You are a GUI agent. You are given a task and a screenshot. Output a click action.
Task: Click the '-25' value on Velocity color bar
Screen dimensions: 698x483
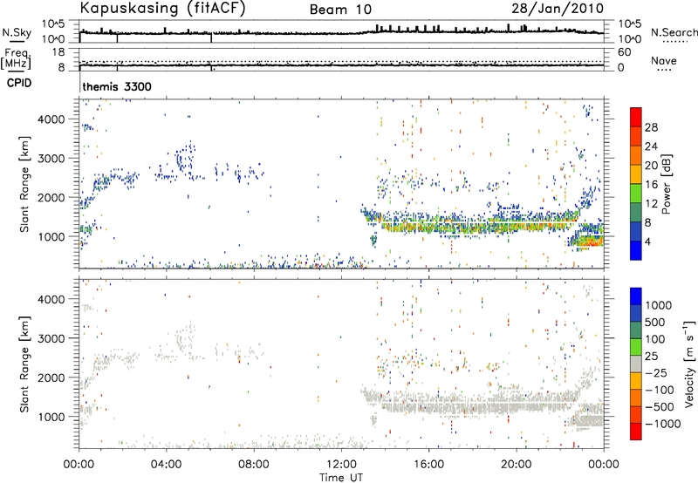(x=656, y=373)
